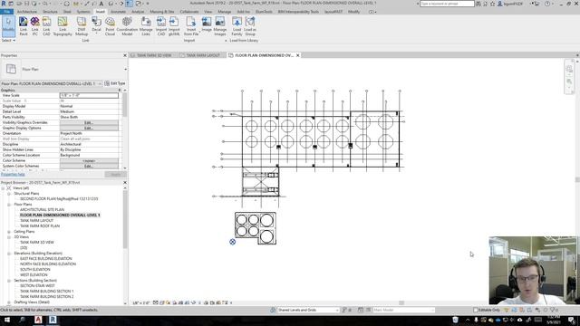
Task: Select the Modify tool in the ribbon
Action: pos(8,26)
